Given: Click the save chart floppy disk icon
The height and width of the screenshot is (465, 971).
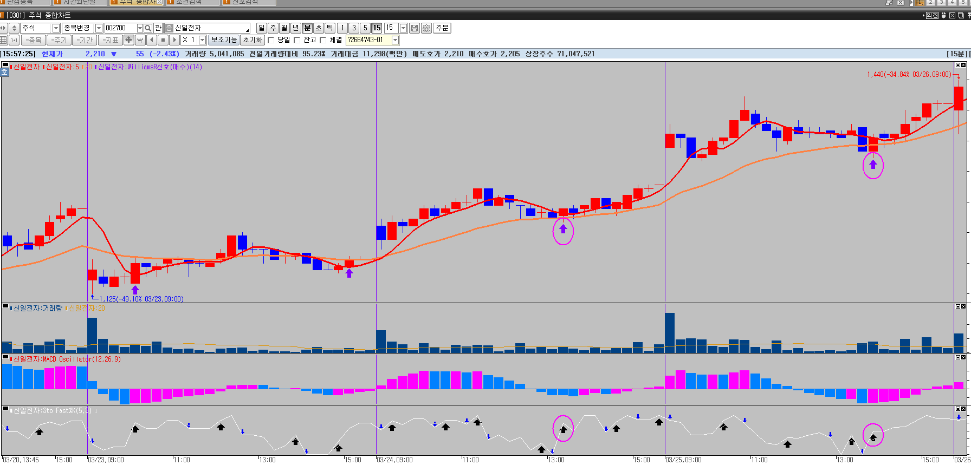Looking at the screenshot, I should coord(415,28).
